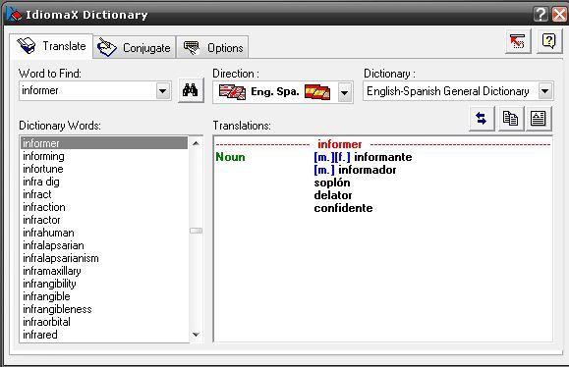Click the word list scroll down arrow
The height and width of the screenshot is (367, 569).
196,335
